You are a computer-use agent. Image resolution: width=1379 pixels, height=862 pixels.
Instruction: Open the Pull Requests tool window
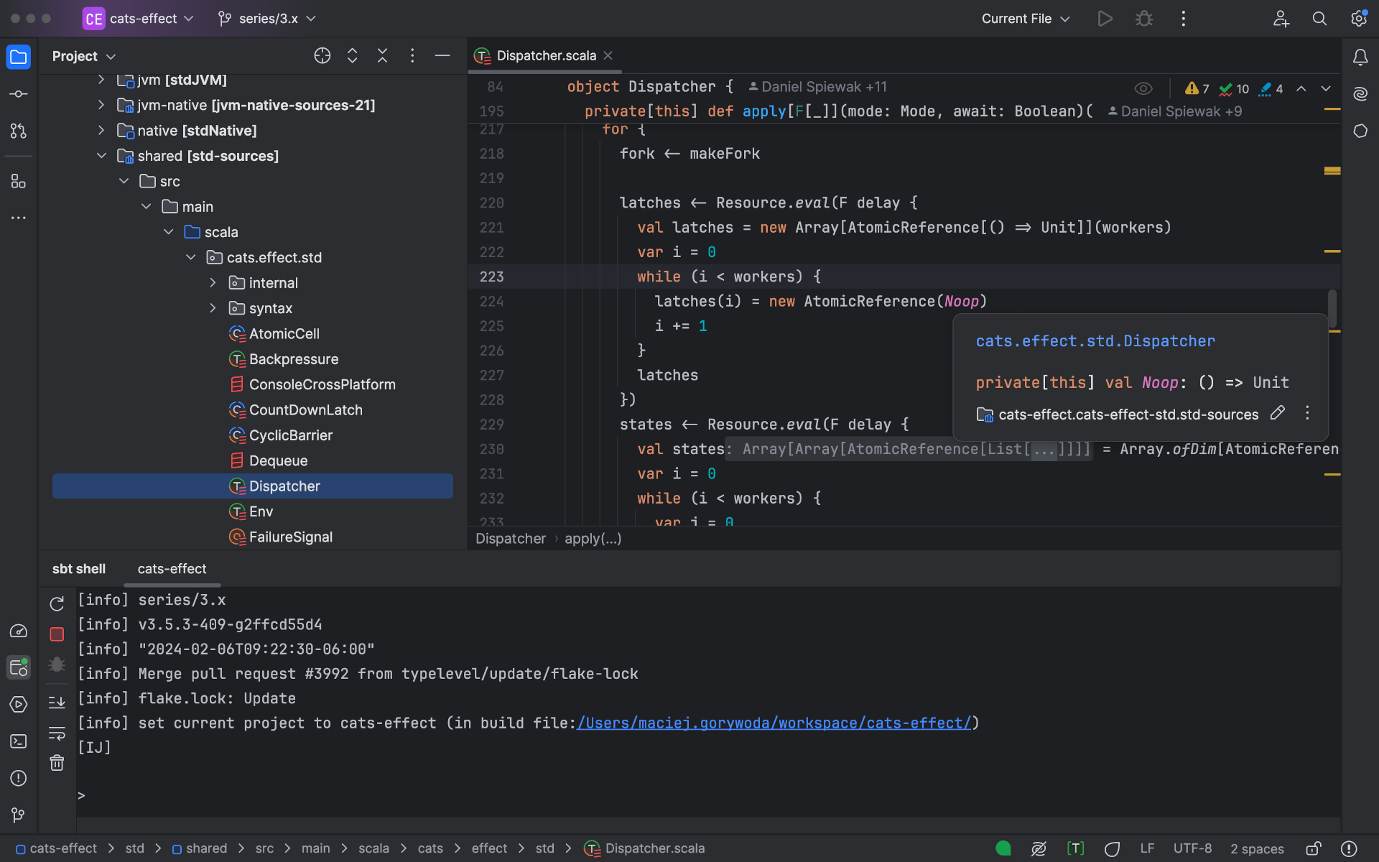coord(19,131)
